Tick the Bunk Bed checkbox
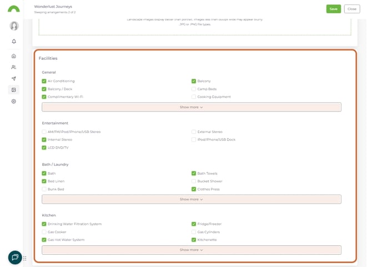The image size is (372, 267). 44,189
